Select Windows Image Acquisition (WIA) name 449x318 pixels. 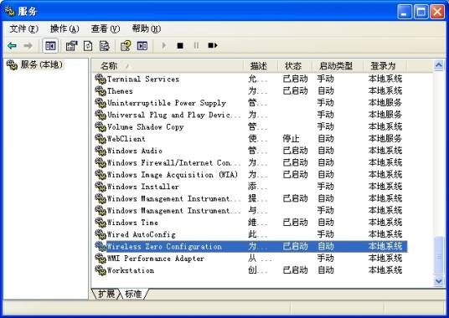coord(173,175)
